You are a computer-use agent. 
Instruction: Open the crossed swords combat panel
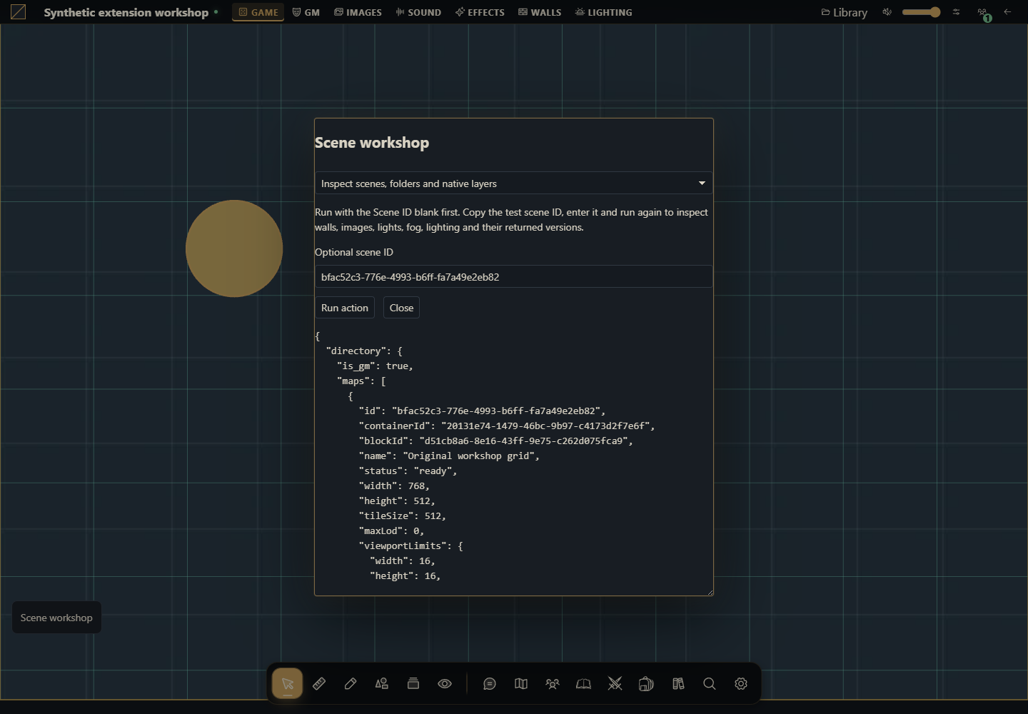[x=615, y=684]
